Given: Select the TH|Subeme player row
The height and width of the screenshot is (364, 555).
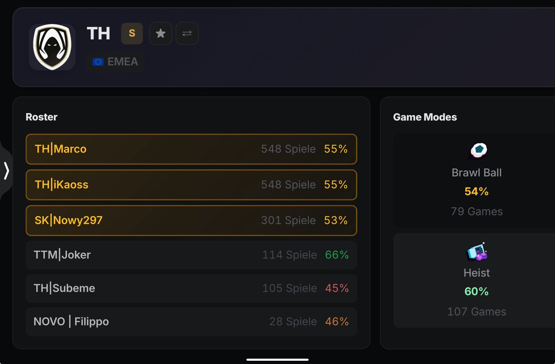Looking at the screenshot, I should click(x=191, y=288).
